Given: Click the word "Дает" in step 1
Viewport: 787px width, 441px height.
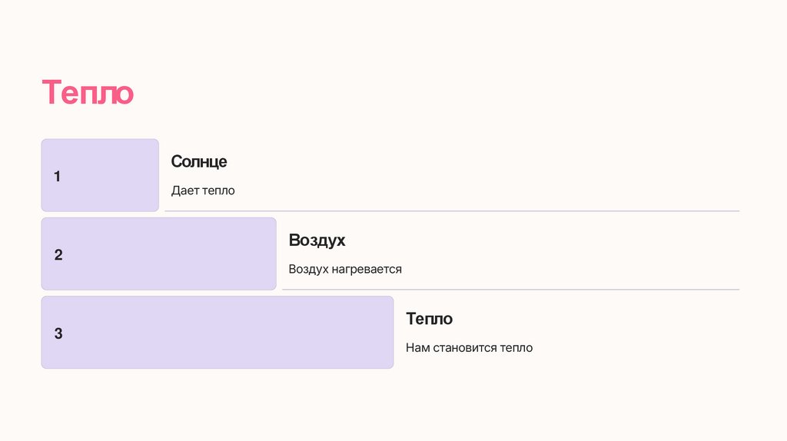Looking at the screenshot, I should point(184,191).
